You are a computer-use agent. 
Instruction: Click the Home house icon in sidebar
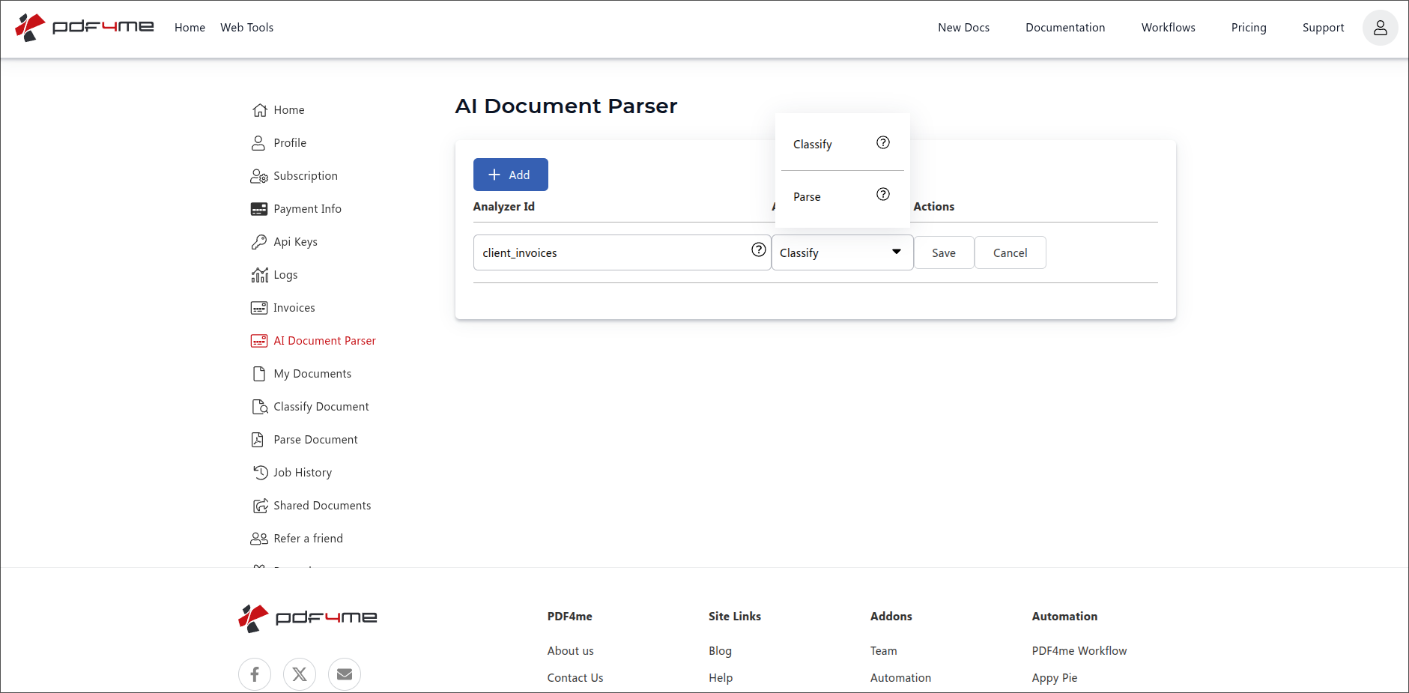pos(259,110)
